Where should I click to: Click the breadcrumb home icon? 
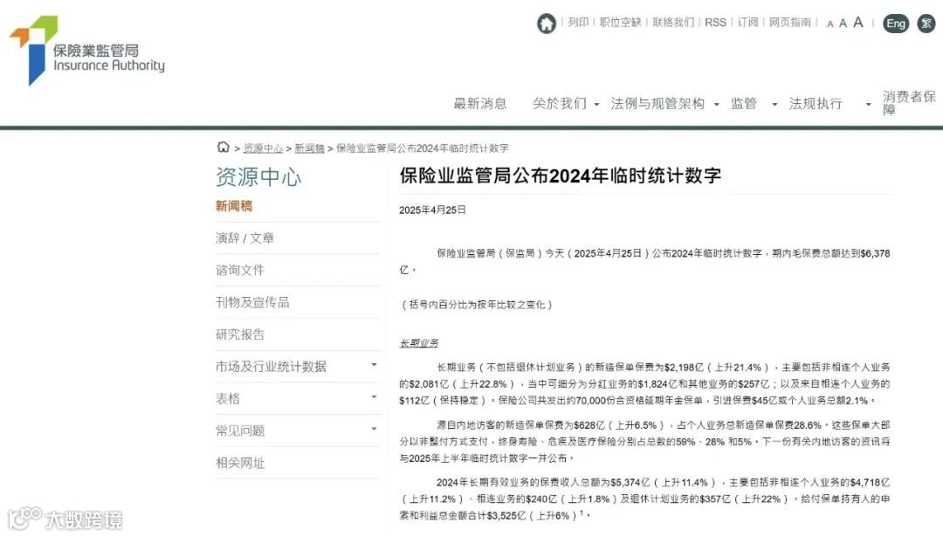tap(223, 147)
